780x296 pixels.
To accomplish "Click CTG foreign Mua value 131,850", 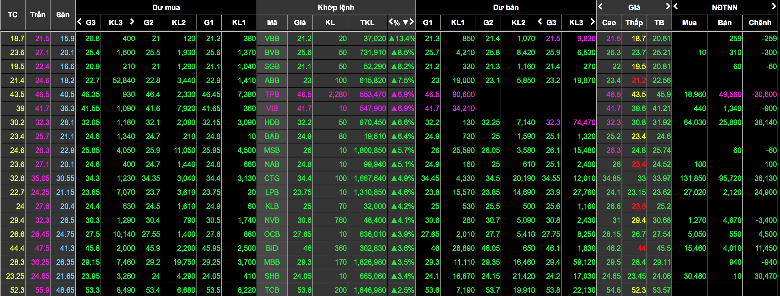I will (x=693, y=178).
